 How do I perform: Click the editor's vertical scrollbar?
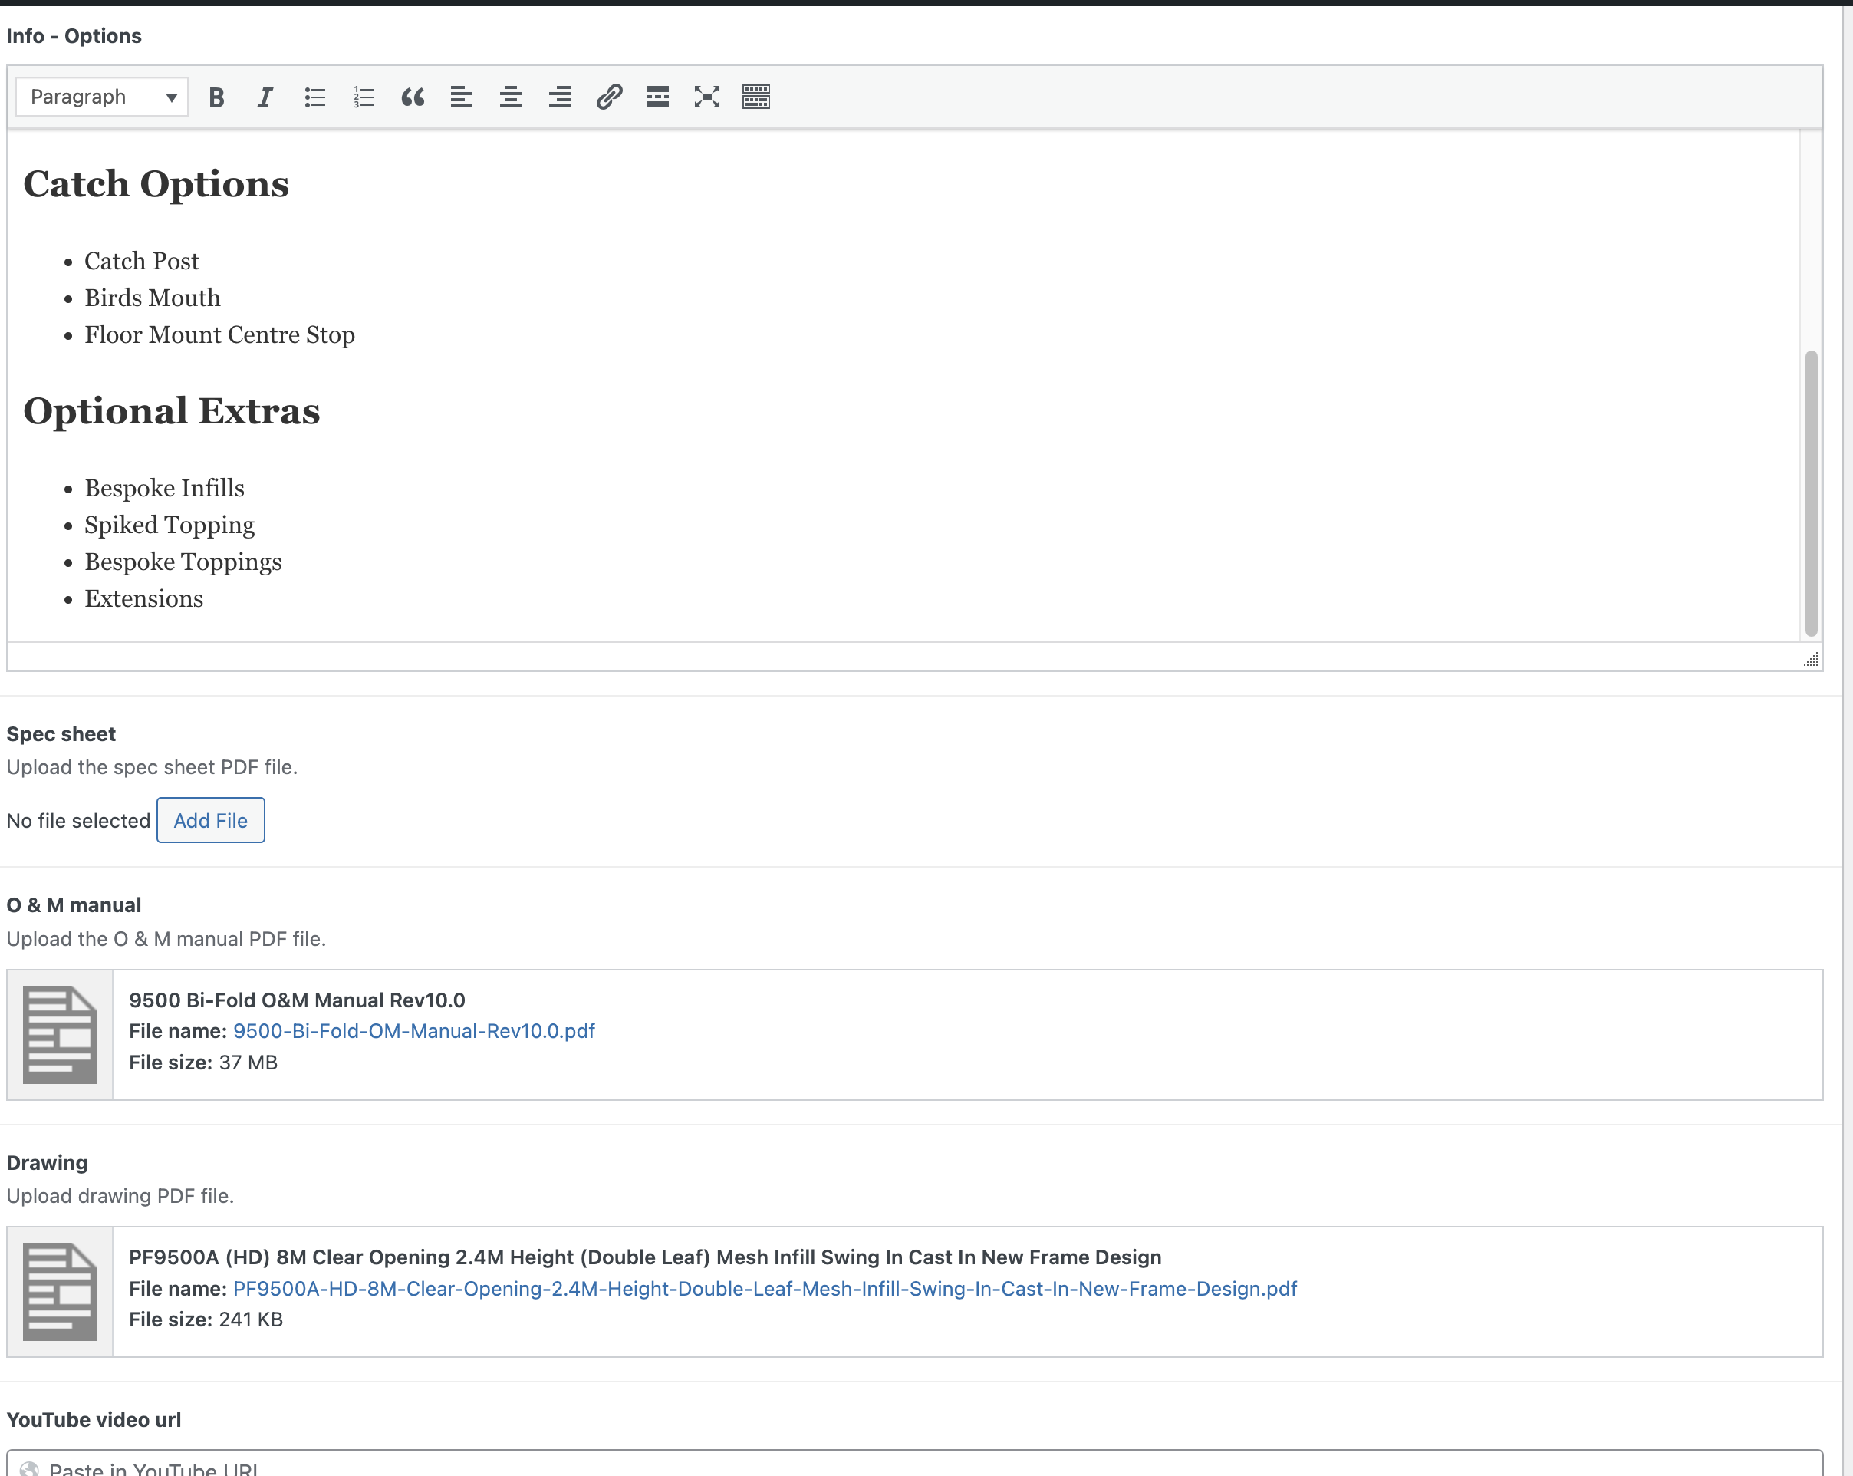[x=1810, y=493]
